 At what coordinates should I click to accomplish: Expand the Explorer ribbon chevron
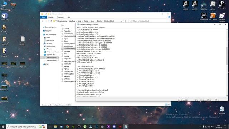[x=167, y=17]
